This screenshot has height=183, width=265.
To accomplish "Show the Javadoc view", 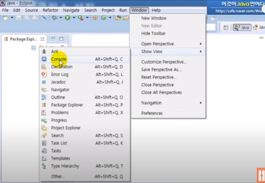I will pos(85,82).
